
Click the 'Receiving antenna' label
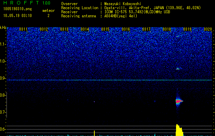(79, 16)
